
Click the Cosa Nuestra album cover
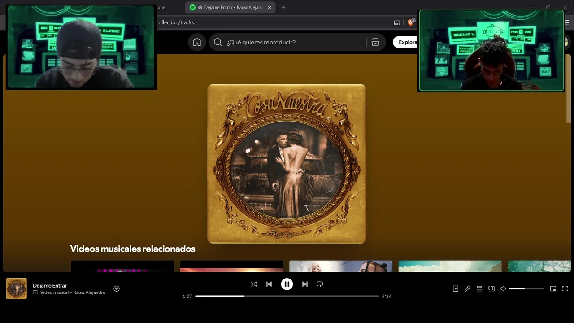[x=287, y=164]
